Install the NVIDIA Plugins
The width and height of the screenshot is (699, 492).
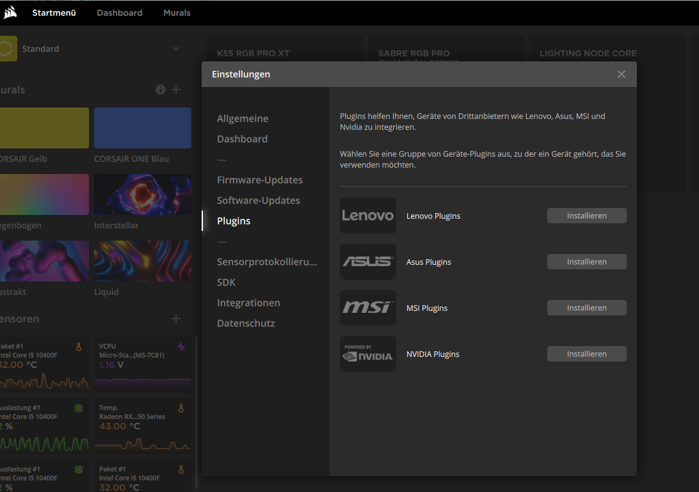pyautogui.click(x=586, y=354)
